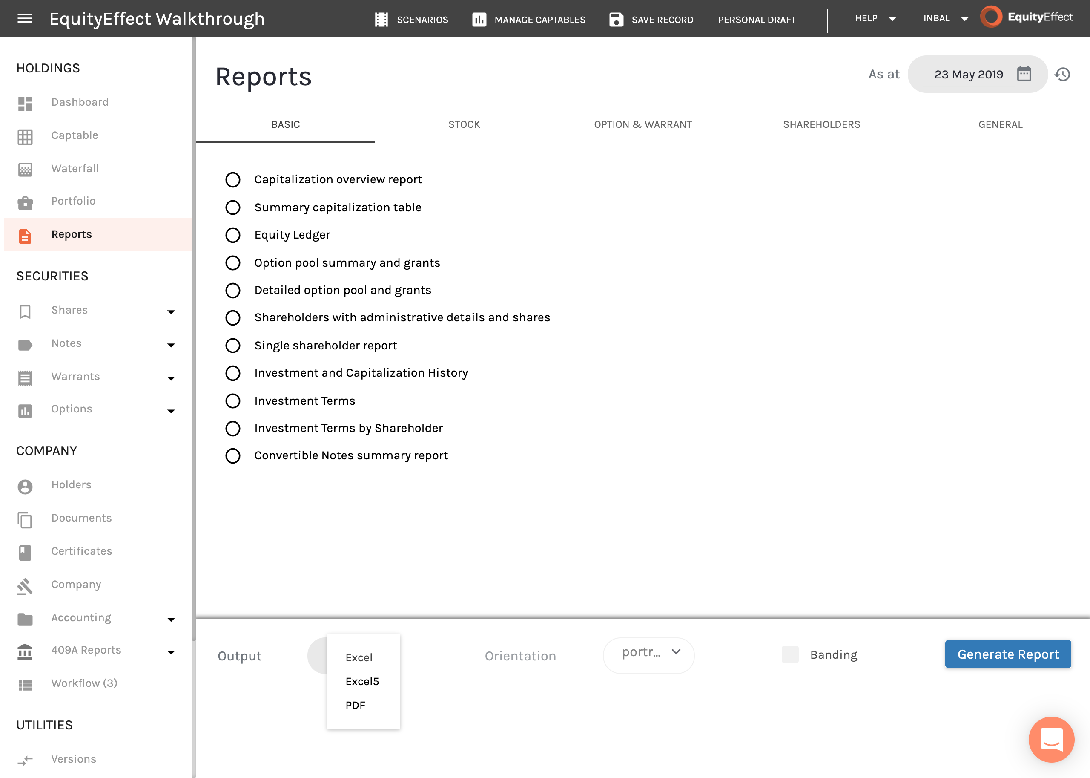Click the Portfolio briefcase icon
1090x778 pixels.
tap(25, 203)
